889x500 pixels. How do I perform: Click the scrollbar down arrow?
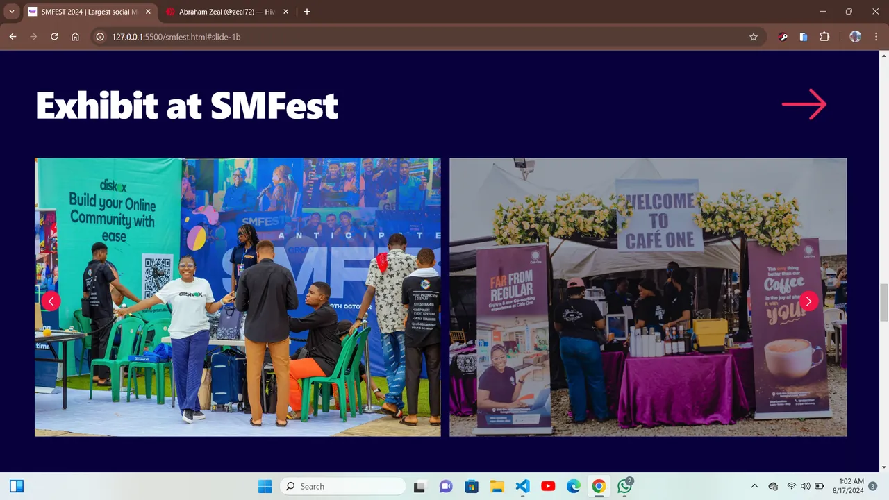point(884,467)
